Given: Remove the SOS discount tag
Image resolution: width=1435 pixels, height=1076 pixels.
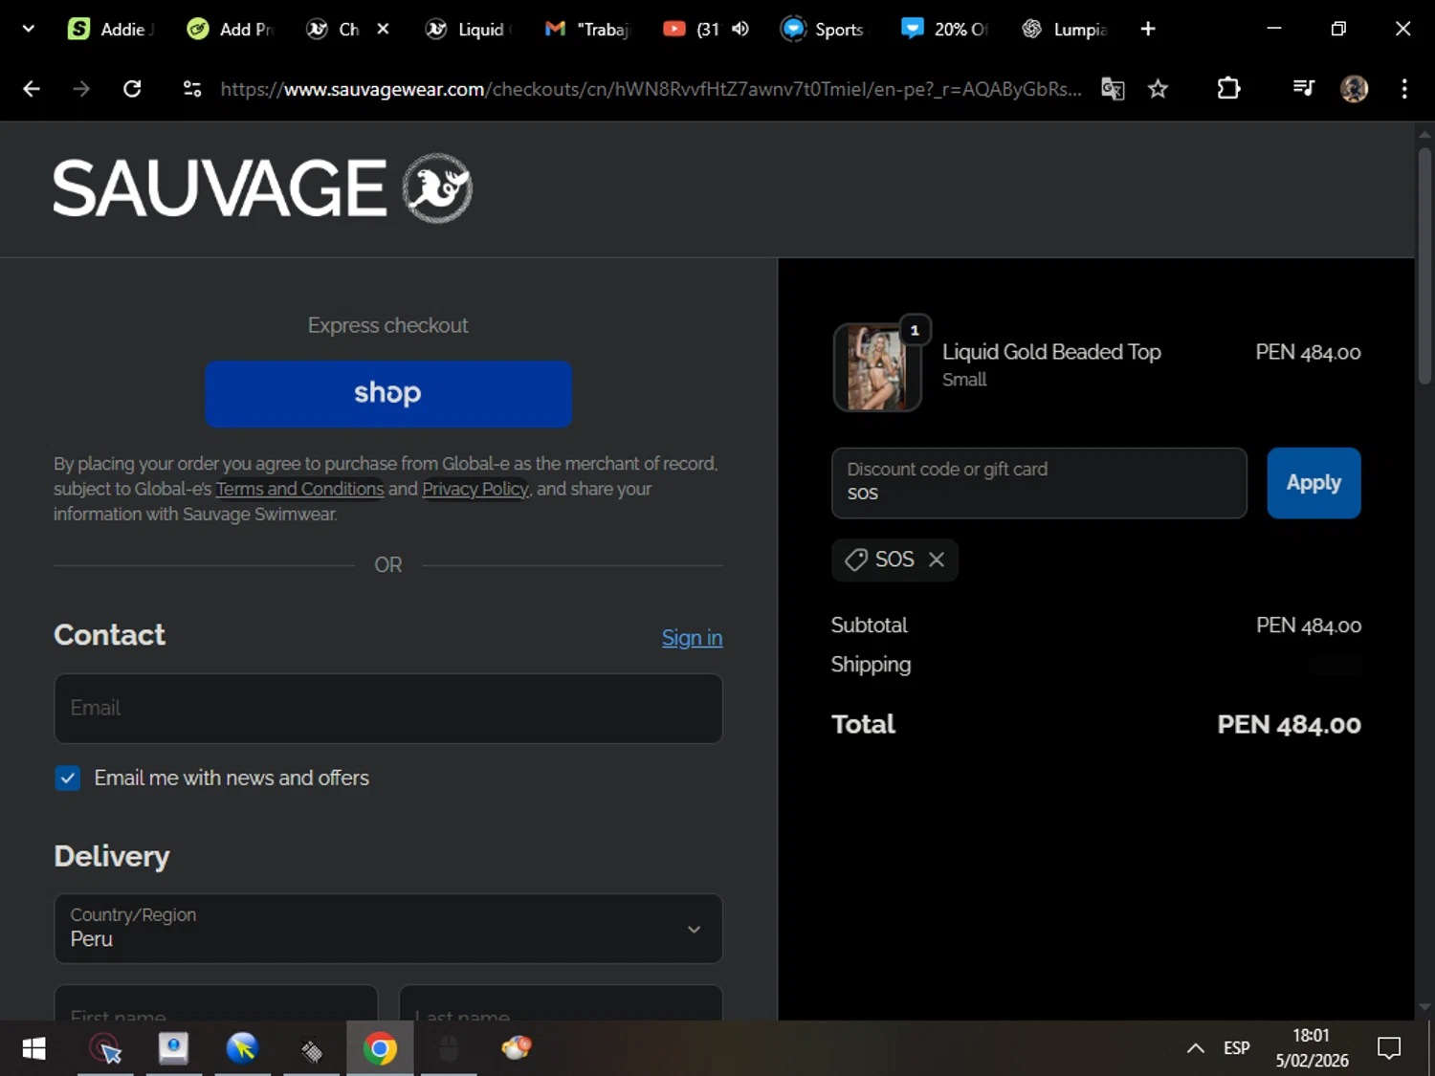Looking at the screenshot, I should pos(937,560).
